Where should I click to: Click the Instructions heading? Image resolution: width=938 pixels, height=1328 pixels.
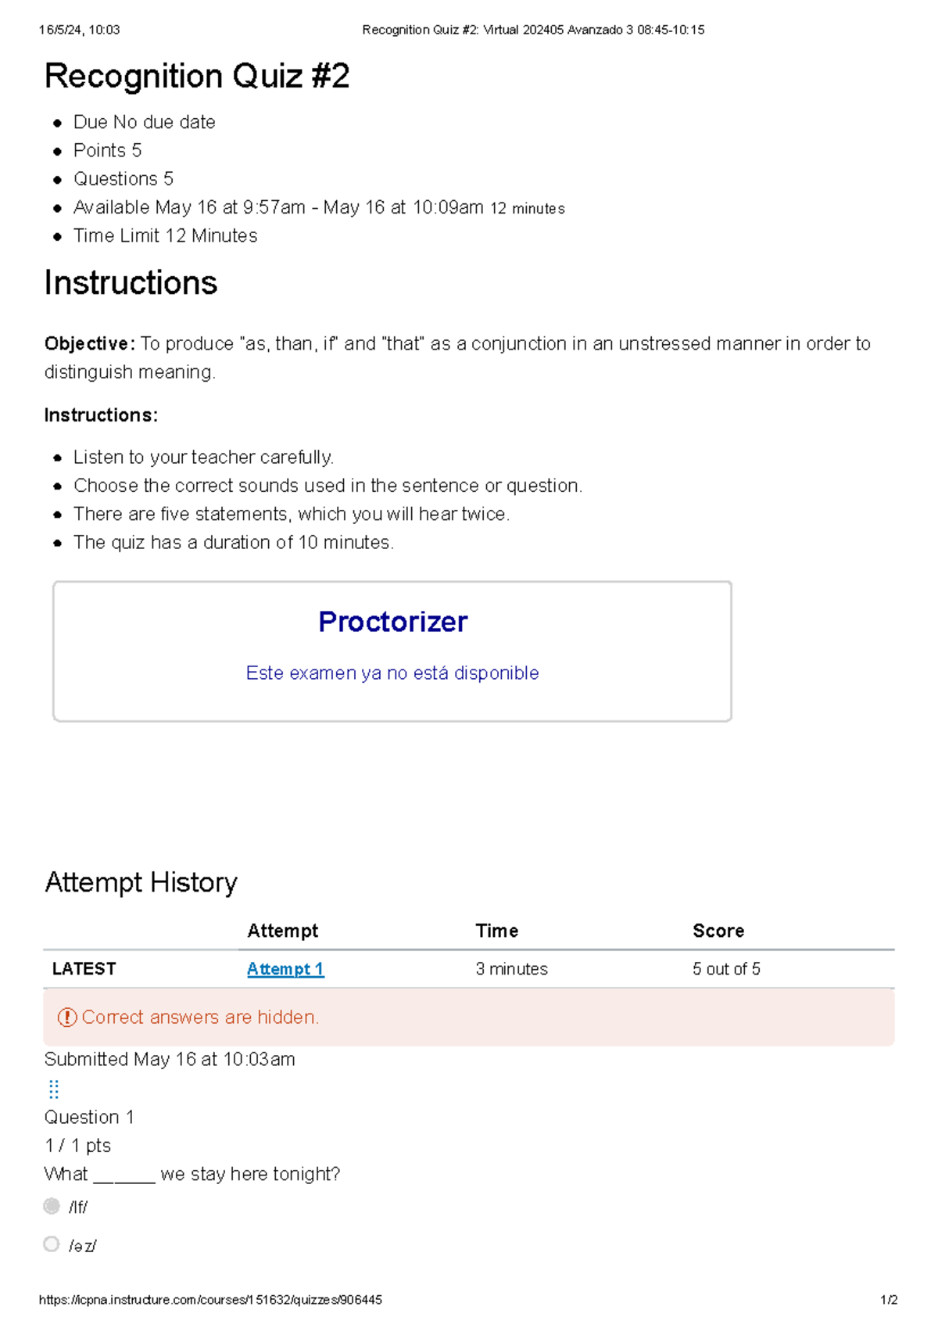(131, 283)
